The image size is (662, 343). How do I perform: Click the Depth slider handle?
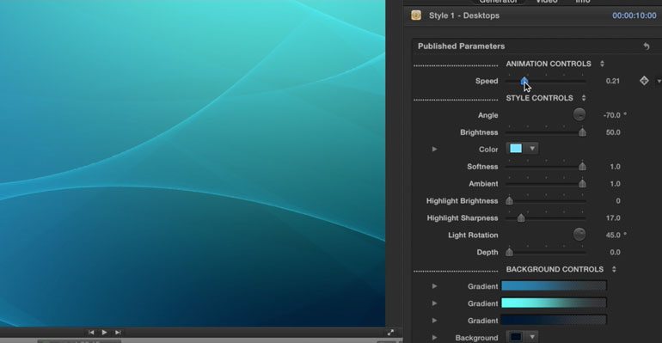coord(510,252)
